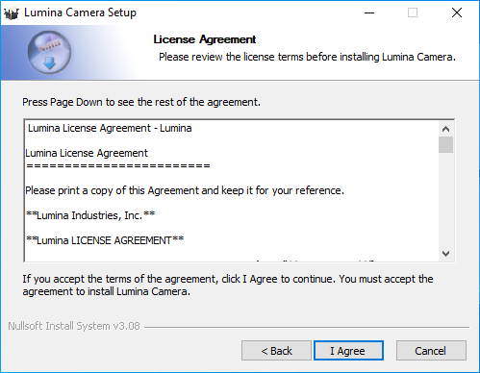480x373 pixels.
Task: Click the Nullsoft Install System v3.08 label
Action: pyautogui.click(x=74, y=326)
